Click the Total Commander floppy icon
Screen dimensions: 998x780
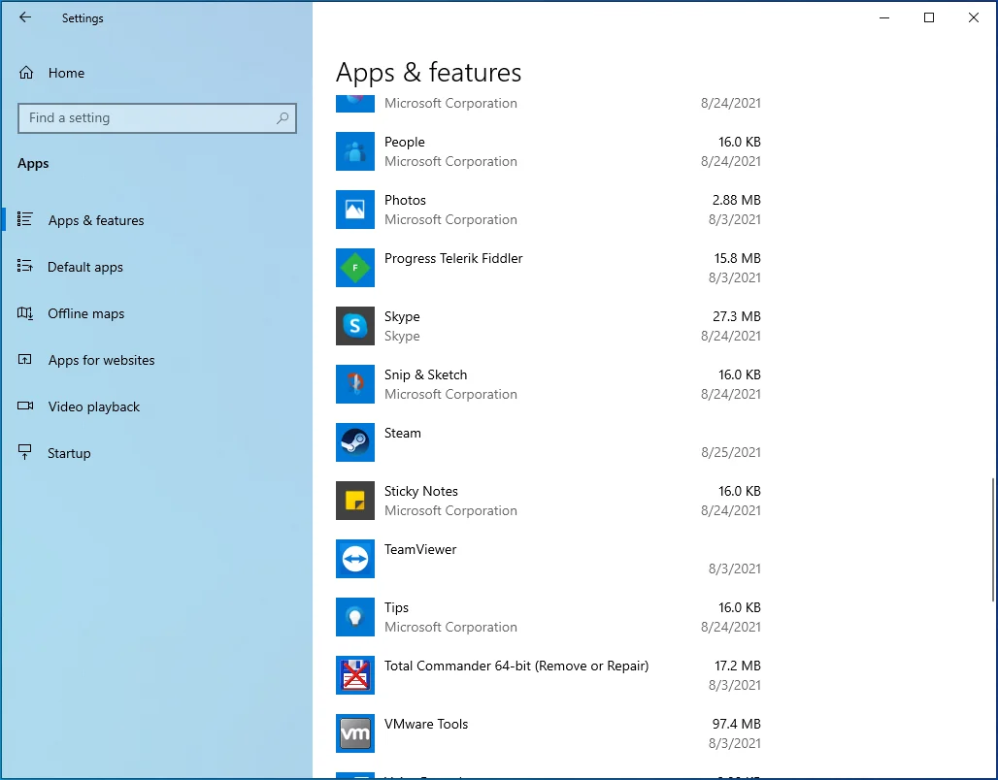click(355, 675)
